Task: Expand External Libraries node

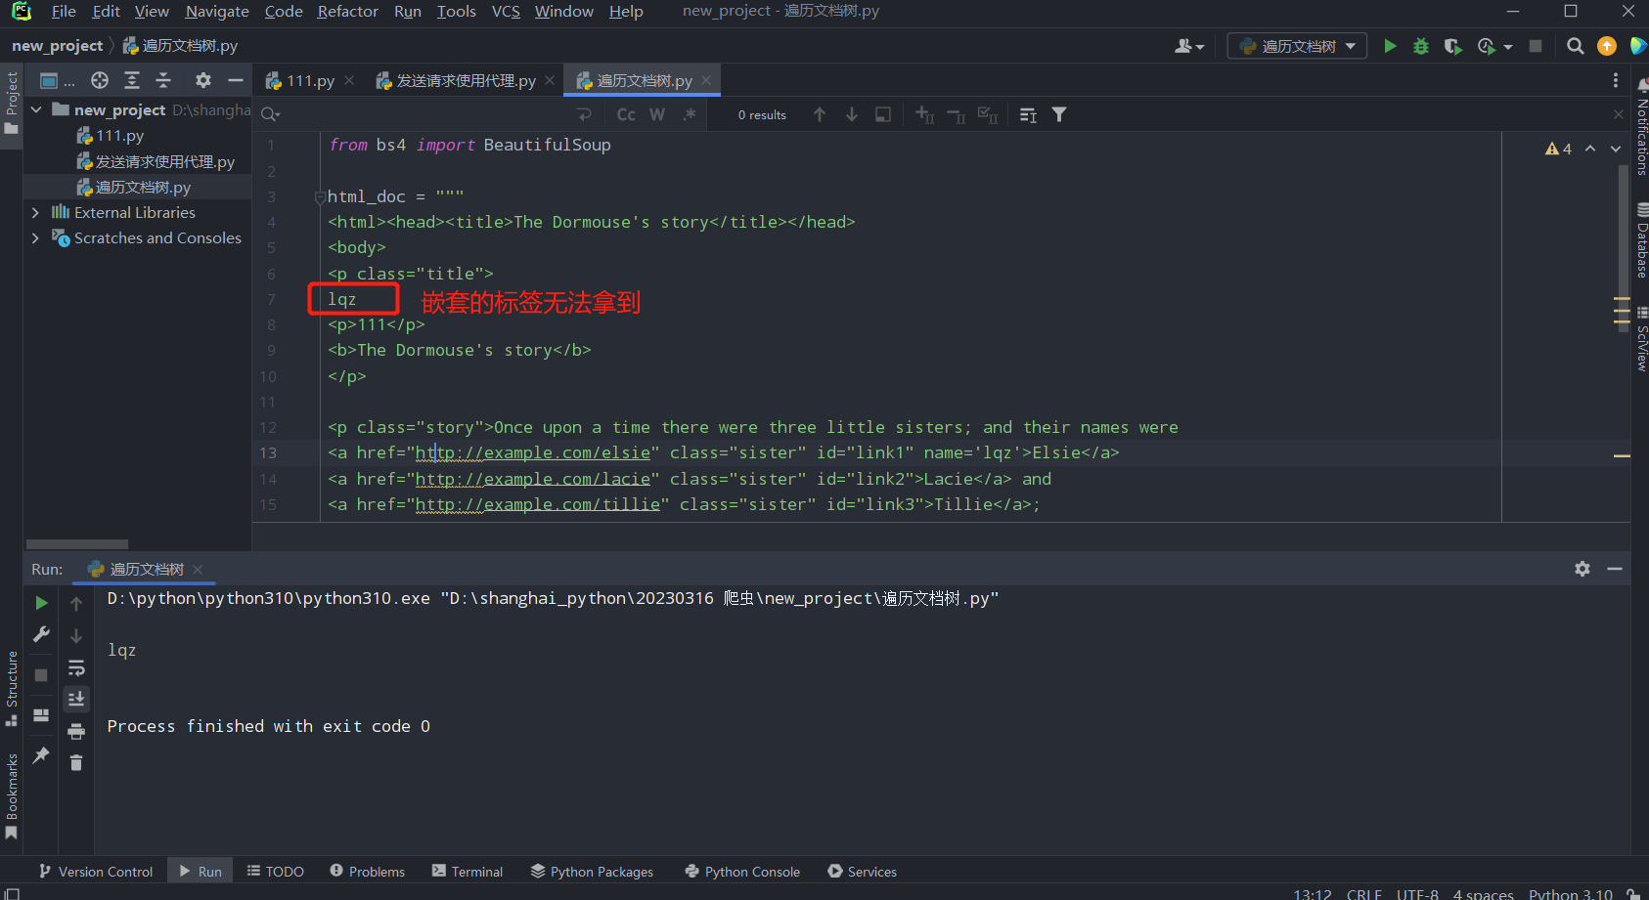Action: pos(36,212)
